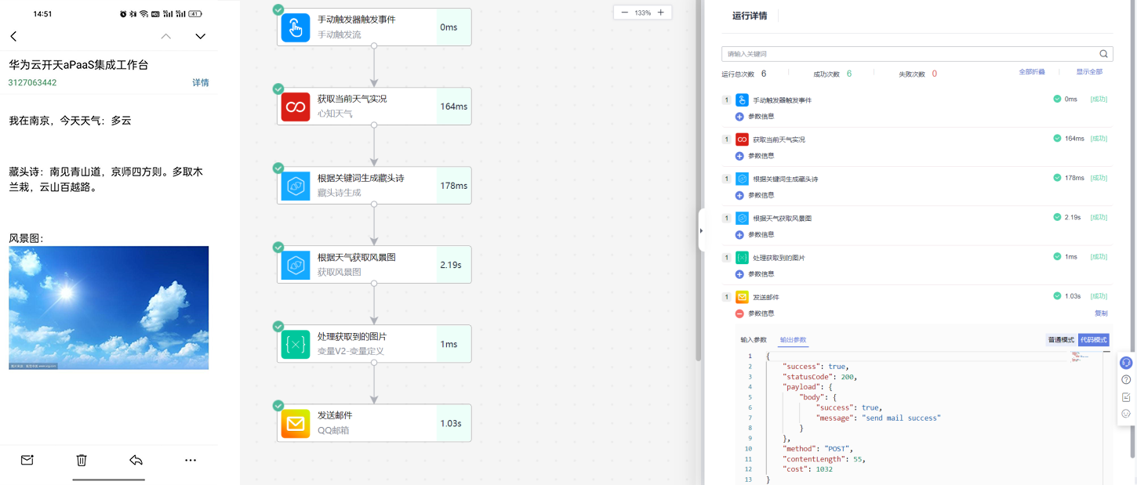
Task: Open the feedback edit icon on right edge
Action: 1126,396
